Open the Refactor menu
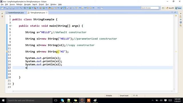The image size is (183, 103). (19, 5)
